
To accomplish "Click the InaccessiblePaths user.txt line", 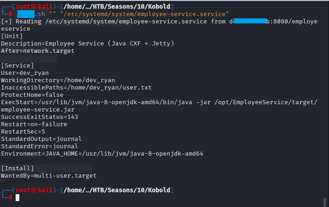I will tap(76, 87).
